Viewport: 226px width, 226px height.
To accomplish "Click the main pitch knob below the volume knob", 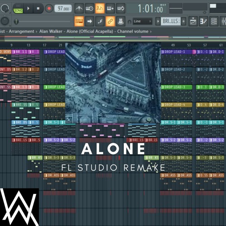I will (5, 21).
